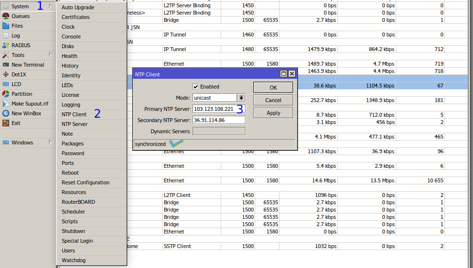
Task: Open Special Login menu entry
Action: click(x=92, y=241)
